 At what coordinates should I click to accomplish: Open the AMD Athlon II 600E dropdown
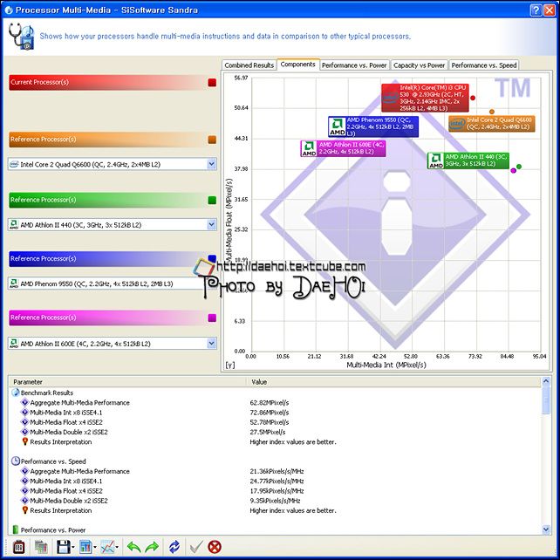[x=212, y=344]
